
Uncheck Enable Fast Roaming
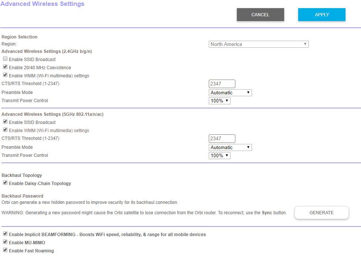coord(5,251)
